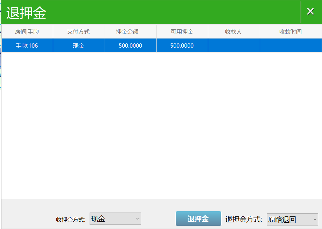Click the 可用押金 column header
The width and height of the screenshot is (322, 229).
click(182, 32)
